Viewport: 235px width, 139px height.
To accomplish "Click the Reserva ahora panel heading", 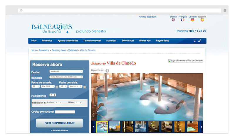I will [x=47, y=65].
